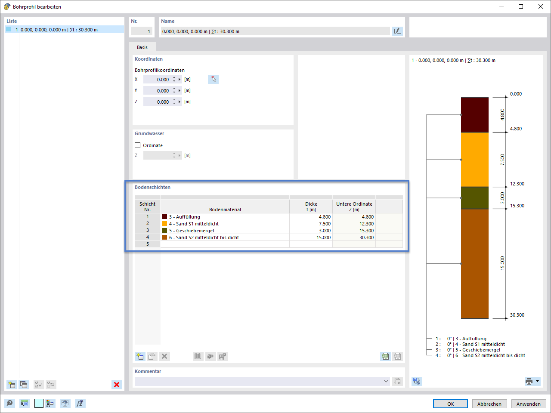
Task: Click the comment library icon beside Kommentar field
Action: pyautogui.click(x=397, y=381)
